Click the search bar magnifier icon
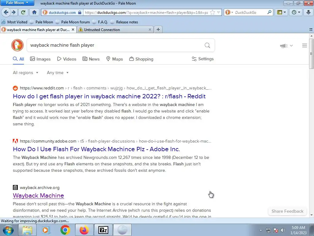 pyautogui.click(x=269, y=12)
